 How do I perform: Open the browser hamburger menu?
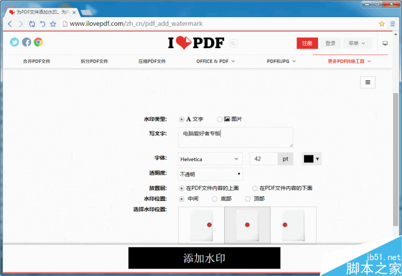click(x=393, y=24)
